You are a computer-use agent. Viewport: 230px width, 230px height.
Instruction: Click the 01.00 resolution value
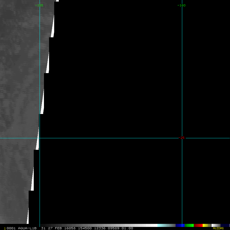(127, 228)
